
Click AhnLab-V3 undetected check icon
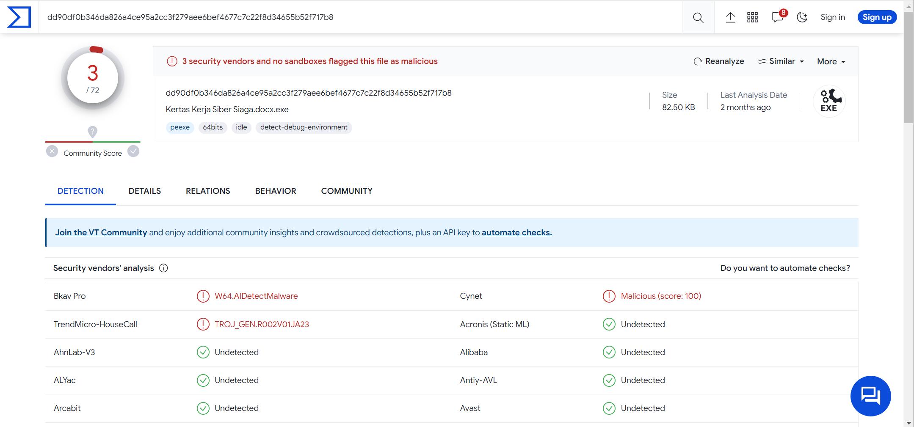click(x=203, y=352)
